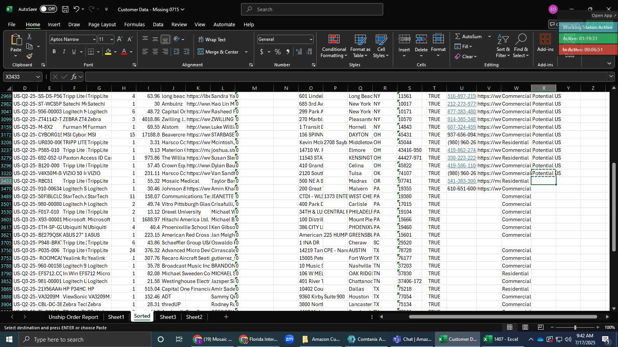Open the File menu

[12, 24]
